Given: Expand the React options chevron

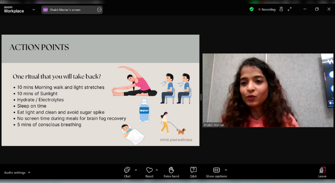Looking at the screenshot, I should (157, 170).
